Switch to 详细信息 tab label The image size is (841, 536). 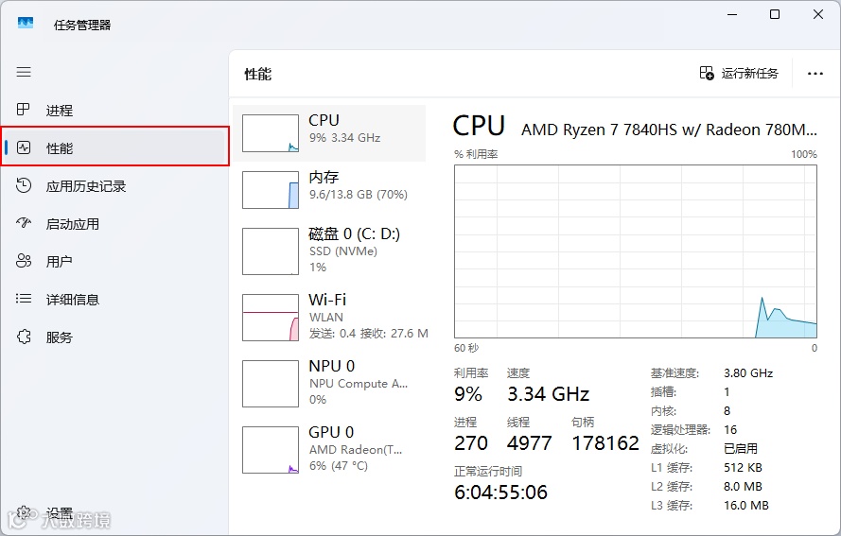[73, 300]
